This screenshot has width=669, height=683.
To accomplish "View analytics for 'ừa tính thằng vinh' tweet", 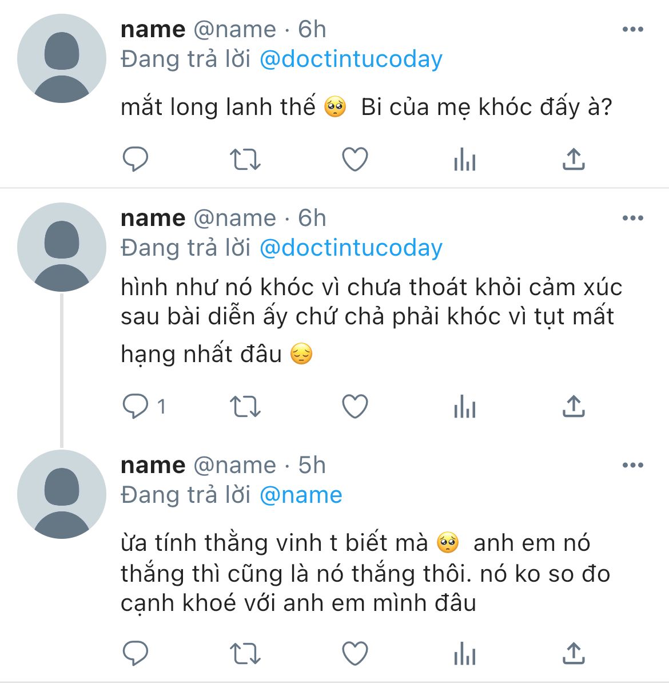I will 464,653.
